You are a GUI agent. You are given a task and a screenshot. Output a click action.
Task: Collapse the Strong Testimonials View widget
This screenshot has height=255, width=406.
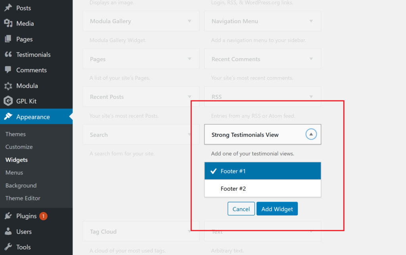pos(311,134)
